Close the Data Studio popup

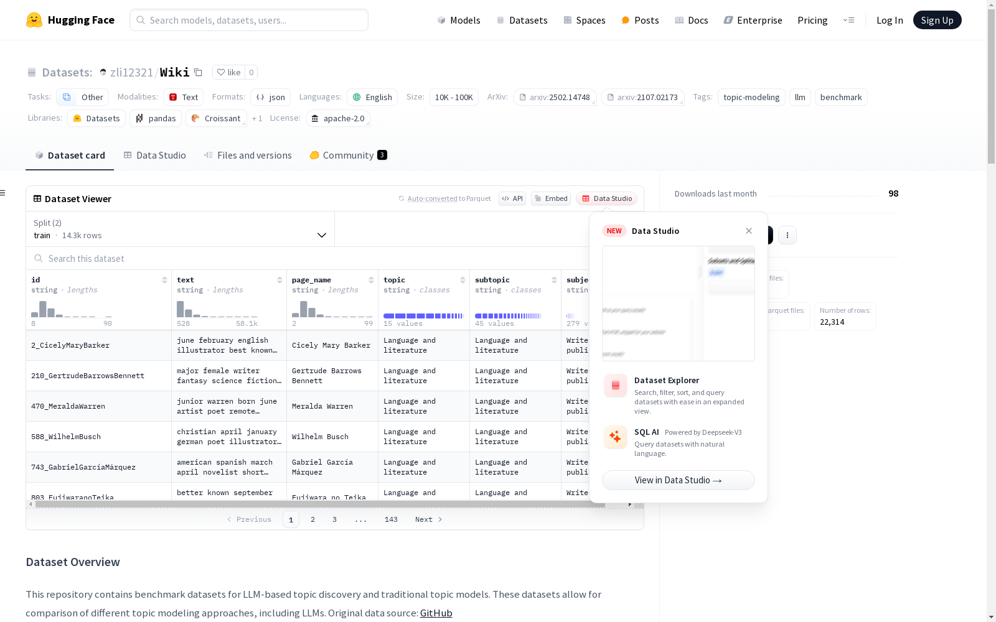point(749,231)
